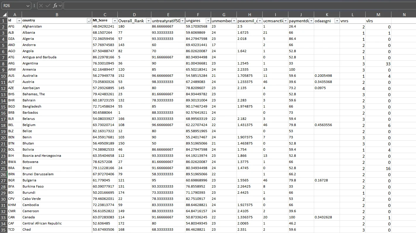Viewport: 416px width, 233px height.
Task: Click the Enter checkmark icon in formula bar
Action: tap(48, 6)
